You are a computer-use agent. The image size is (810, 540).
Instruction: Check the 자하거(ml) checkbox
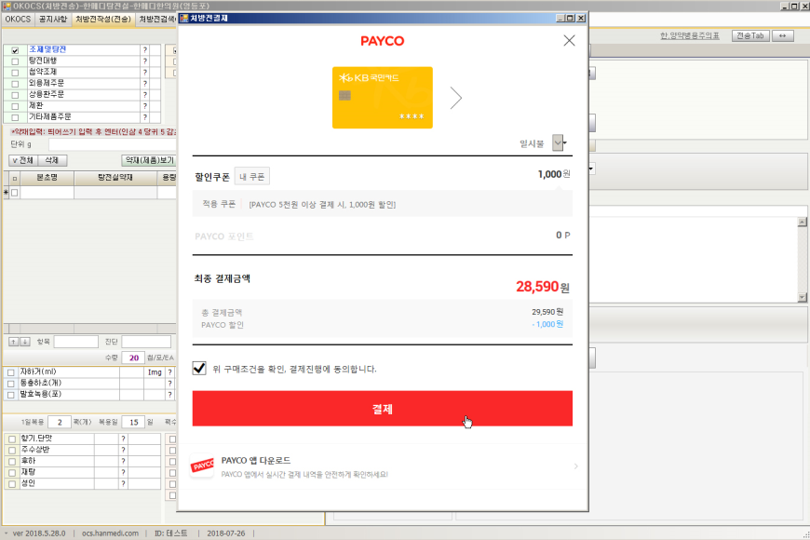pyautogui.click(x=11, y=372)
